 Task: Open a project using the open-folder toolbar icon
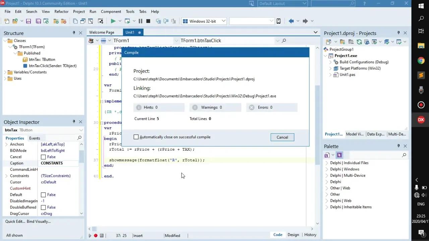15,21
